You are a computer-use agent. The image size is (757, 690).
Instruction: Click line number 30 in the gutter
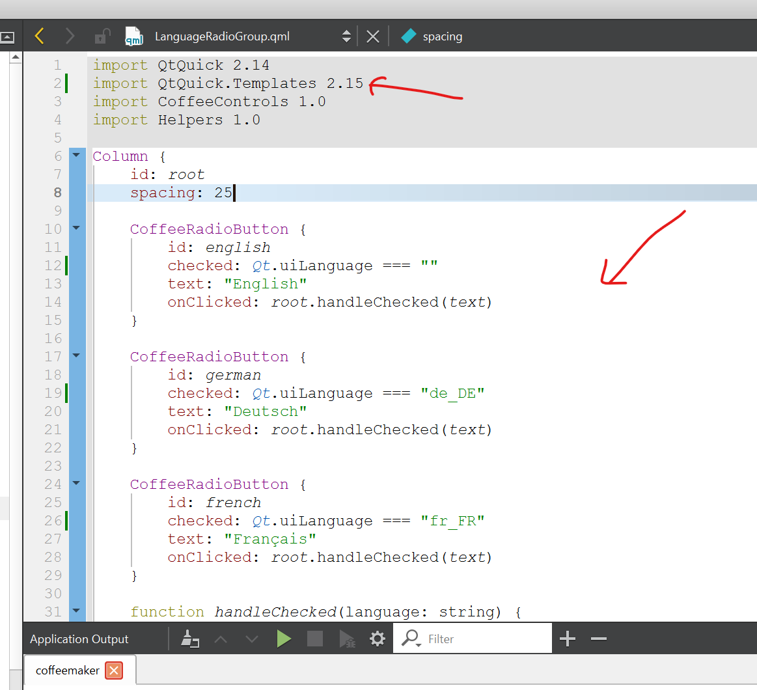click(53, 594)
